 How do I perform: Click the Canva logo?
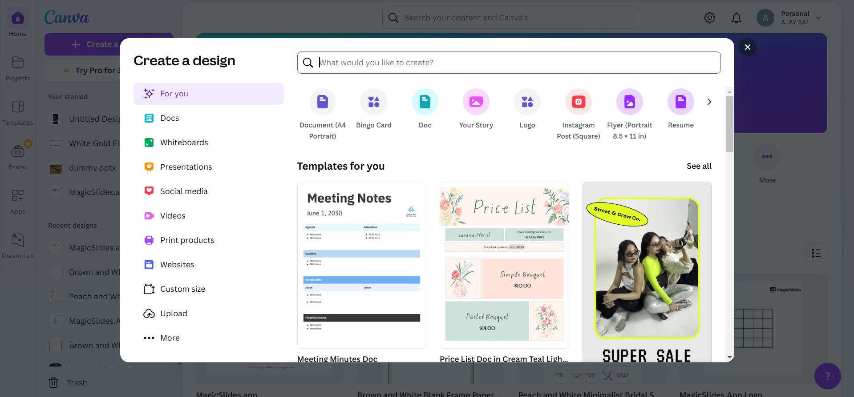67,17
